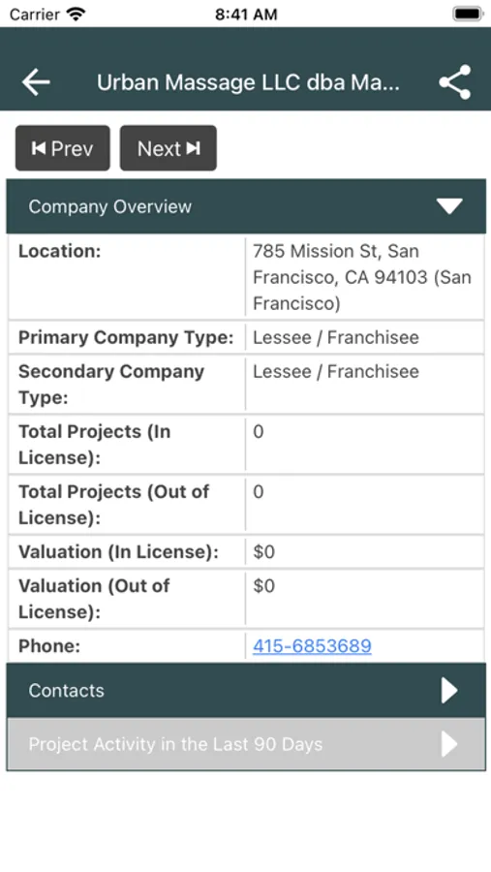Open the Contacts section header
The image size is (491, 872).
tap(246, 690)
